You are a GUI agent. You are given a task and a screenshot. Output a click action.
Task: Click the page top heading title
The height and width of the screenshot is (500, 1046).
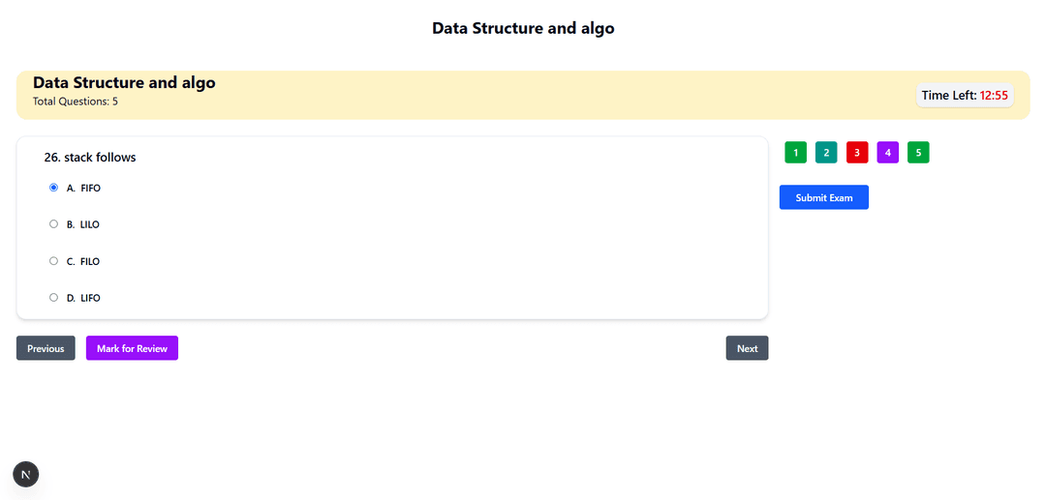coord(523,28)
